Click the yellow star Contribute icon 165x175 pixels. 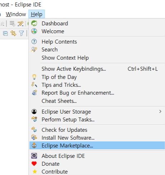point(35,171)
